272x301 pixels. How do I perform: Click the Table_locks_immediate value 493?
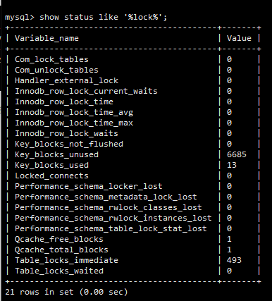234,260
